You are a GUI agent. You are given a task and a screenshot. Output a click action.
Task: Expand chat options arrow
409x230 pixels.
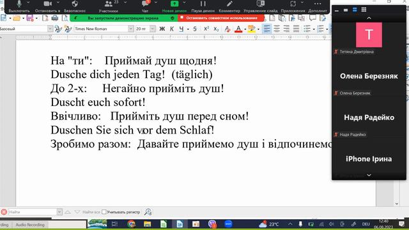156,3
